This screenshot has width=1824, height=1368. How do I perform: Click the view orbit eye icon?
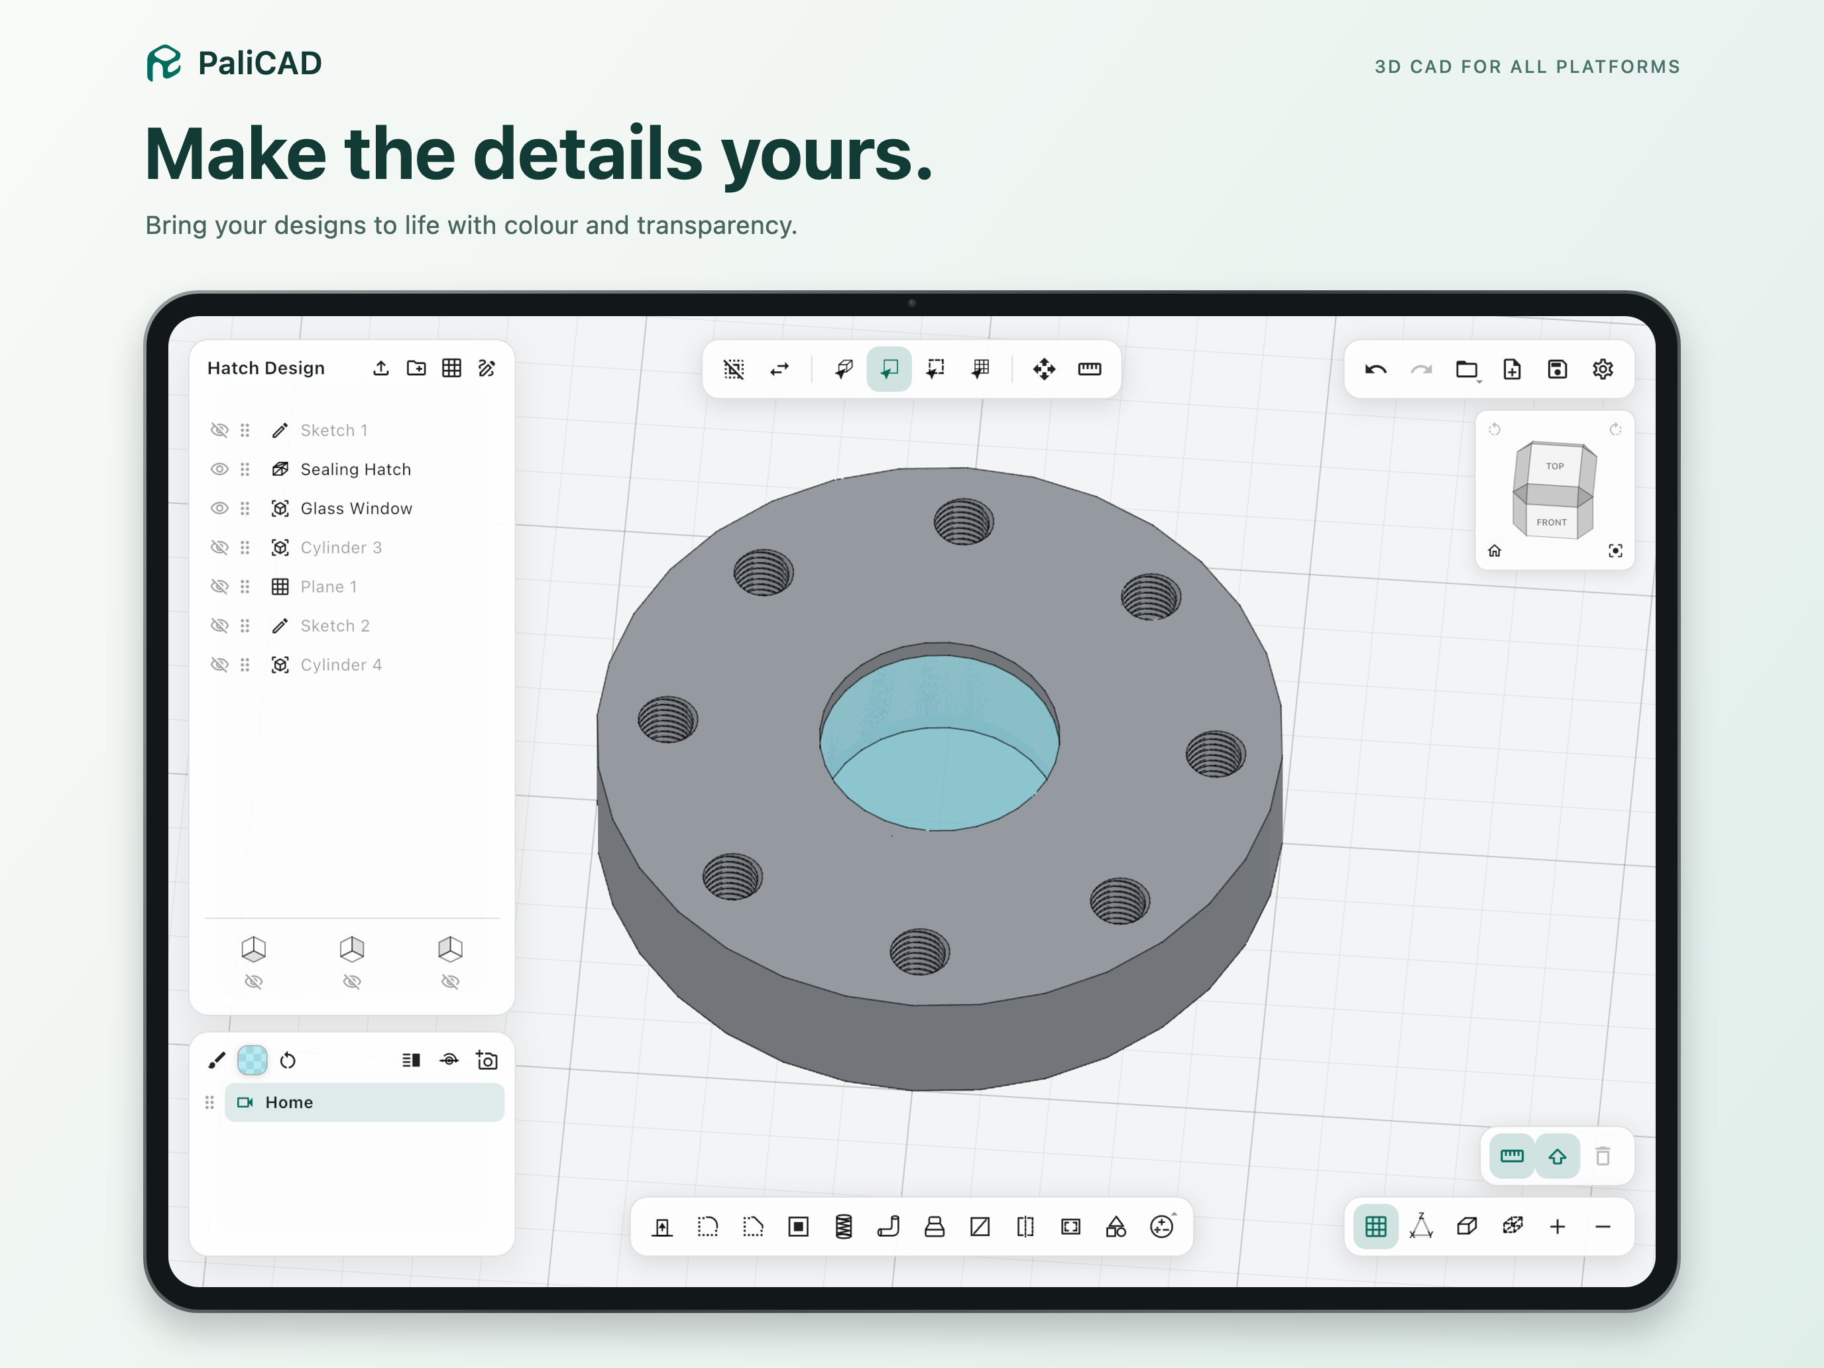[x=449, y=1060]
